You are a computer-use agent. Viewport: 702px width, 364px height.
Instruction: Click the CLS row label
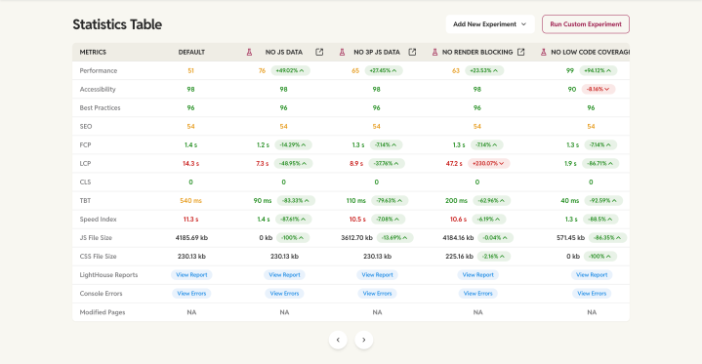coord(85,182)
